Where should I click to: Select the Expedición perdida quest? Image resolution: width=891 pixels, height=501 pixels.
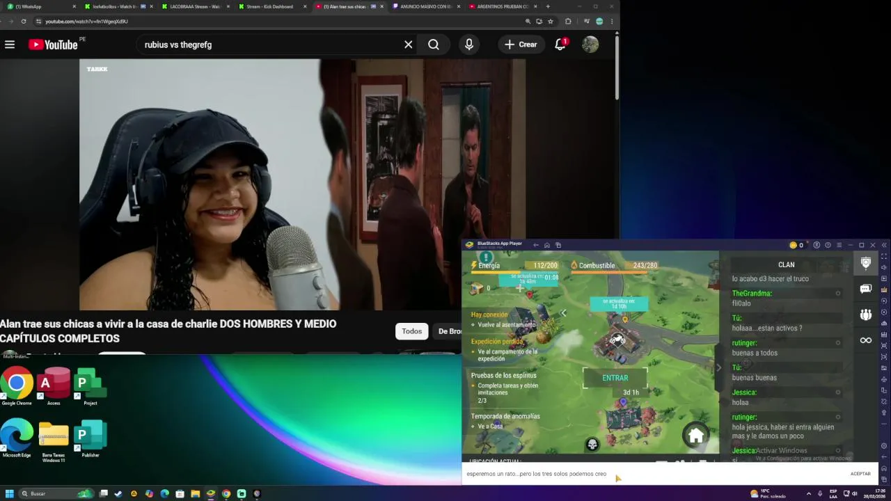pos(505,350)
